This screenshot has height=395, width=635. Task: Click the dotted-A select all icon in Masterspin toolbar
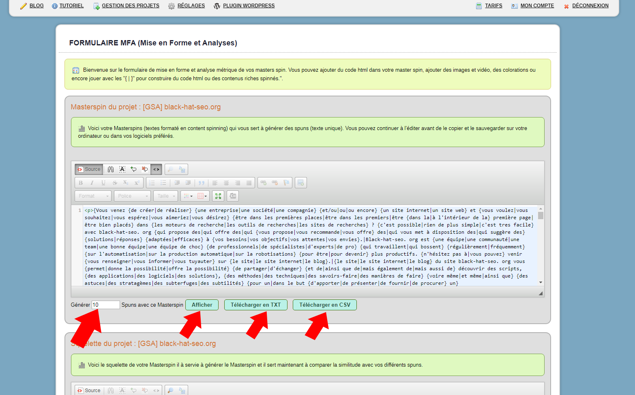click(122, 169)
